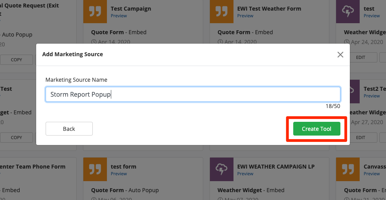Open Preview link under test form

point(119,174)
